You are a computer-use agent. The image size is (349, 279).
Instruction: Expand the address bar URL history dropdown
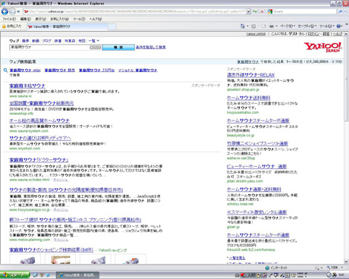coord(248,11)
